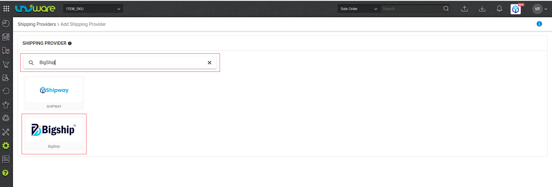
Task: Click the download (export) icon
Action: tap(482, 9)
